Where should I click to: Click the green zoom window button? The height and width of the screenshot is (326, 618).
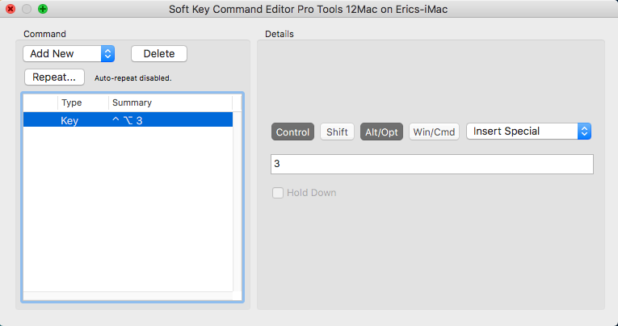coord(43,9)
